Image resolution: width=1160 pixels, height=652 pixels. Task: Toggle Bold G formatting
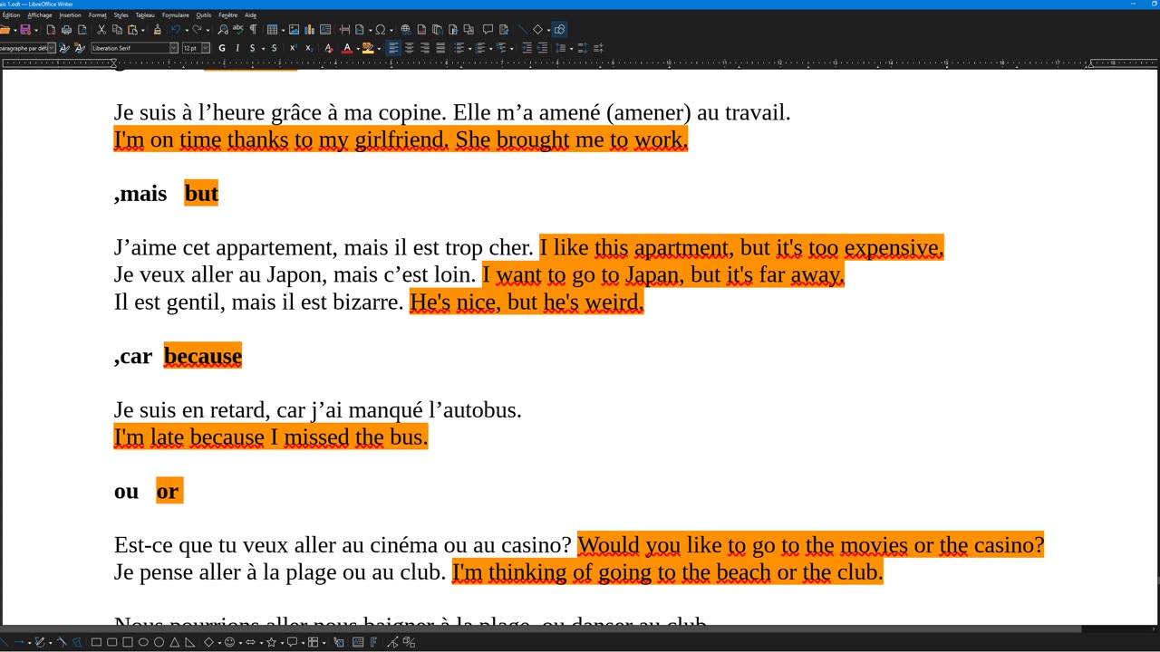coord(222,48)
